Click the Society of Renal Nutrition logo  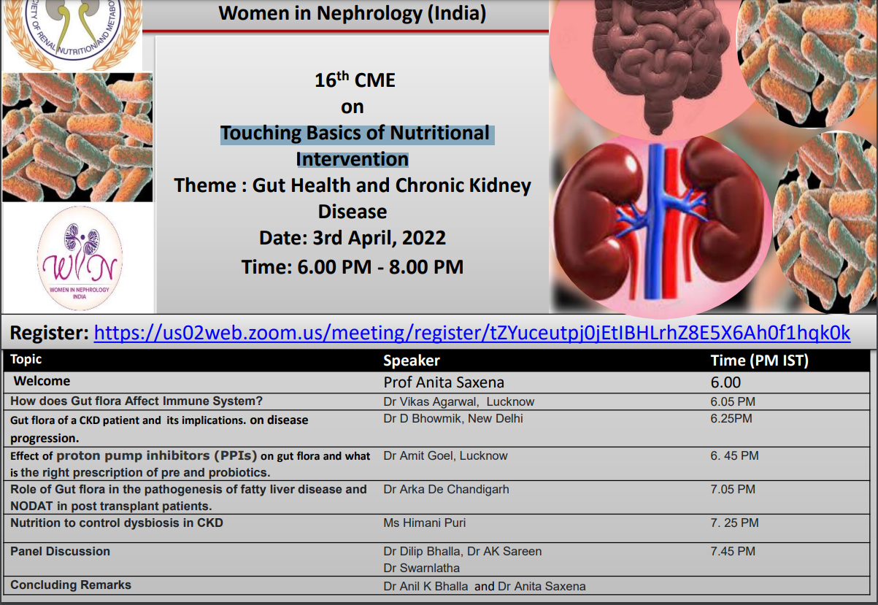pyautogui.click(x=72, y=33)
